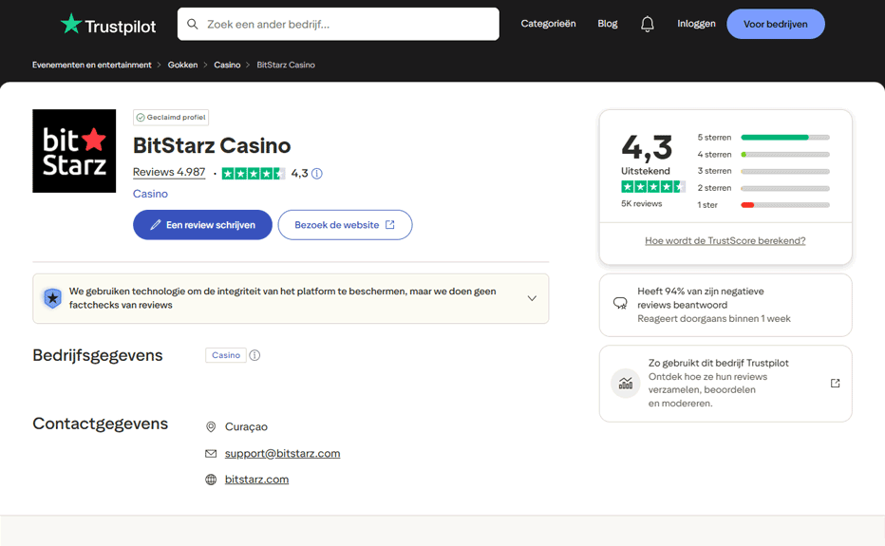Click Bezoek de website button

coord(345,225)
